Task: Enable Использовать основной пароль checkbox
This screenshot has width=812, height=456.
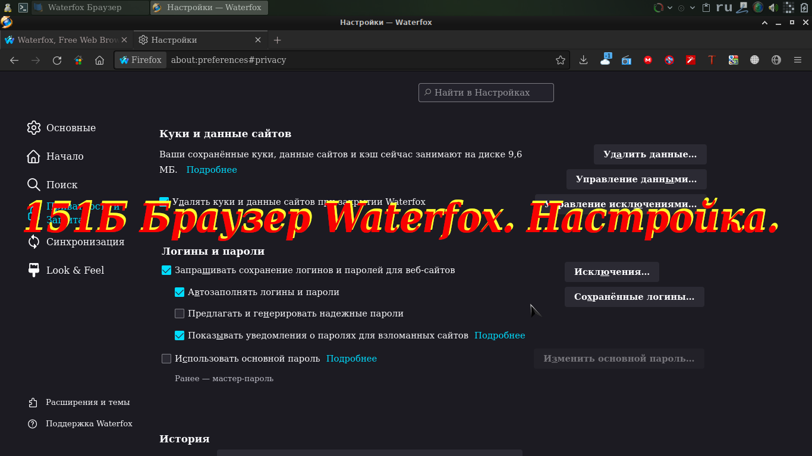Action: 166,359
